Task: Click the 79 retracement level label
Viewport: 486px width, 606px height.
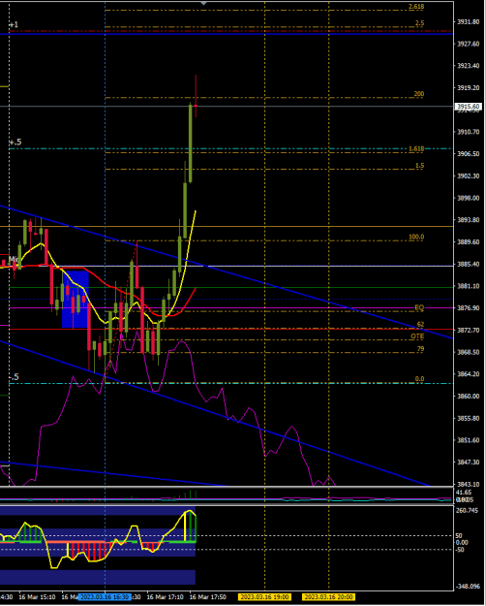Action: [420, 349]
